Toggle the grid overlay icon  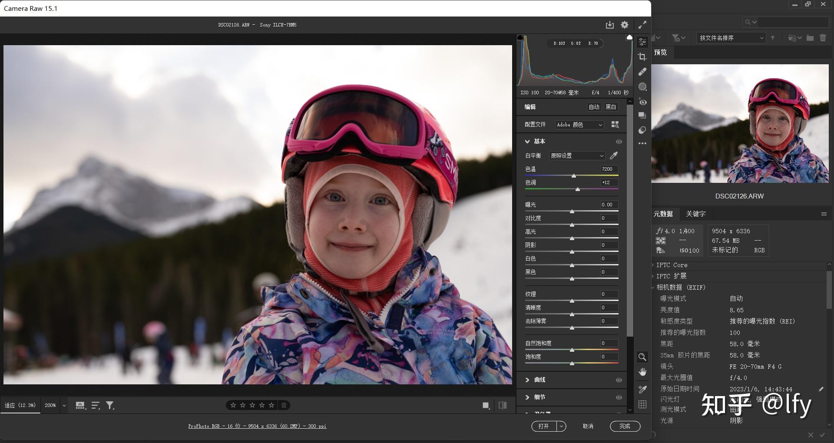642,404
